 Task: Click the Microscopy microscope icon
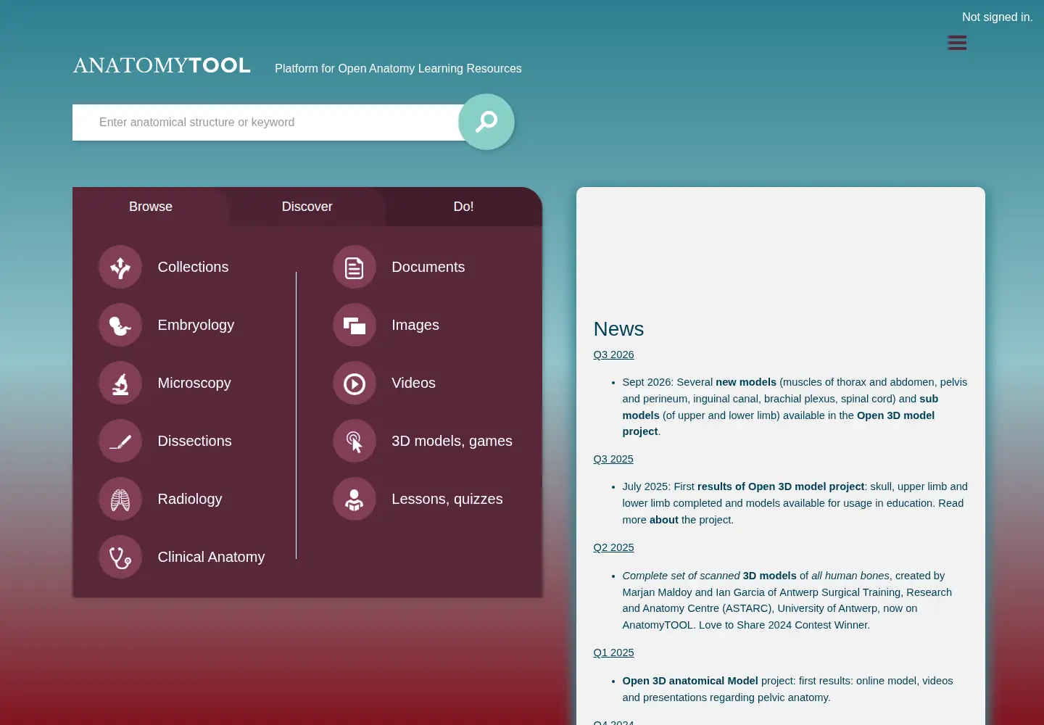[x=120, y=383]
